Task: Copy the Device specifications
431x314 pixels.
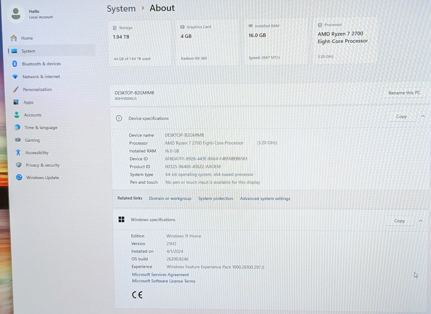Action: 401,117
